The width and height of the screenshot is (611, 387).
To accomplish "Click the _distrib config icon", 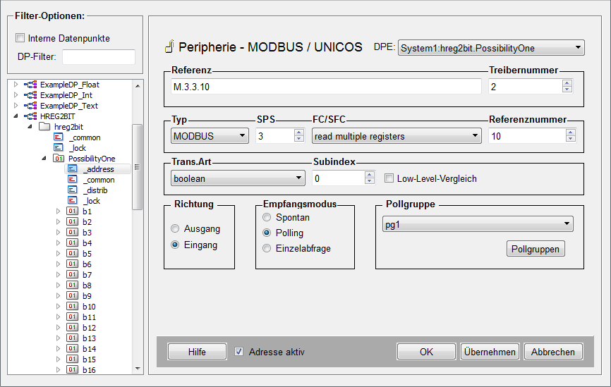I will pyautogui.click(x=73, y=190).
